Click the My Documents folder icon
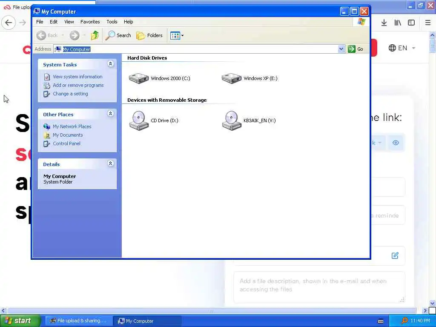 pos(47,135)
